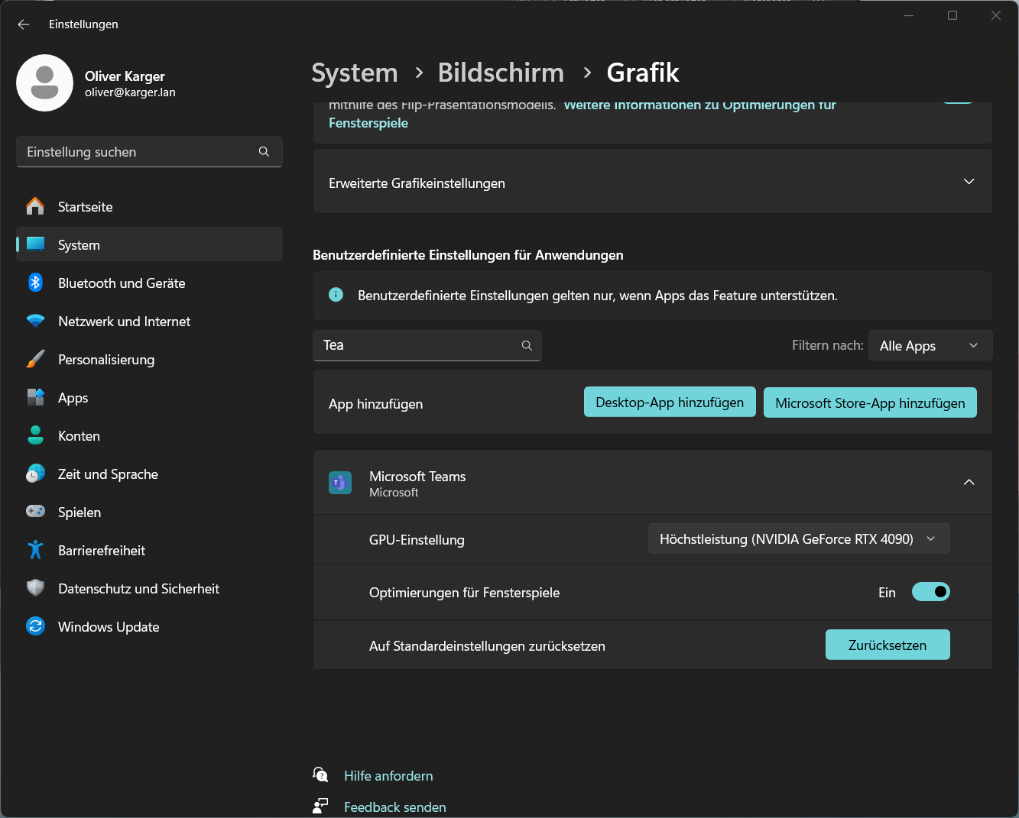
Task: Open the GPU-Einstellung Höchstleistung dropdown
Action: click(798, 539)
